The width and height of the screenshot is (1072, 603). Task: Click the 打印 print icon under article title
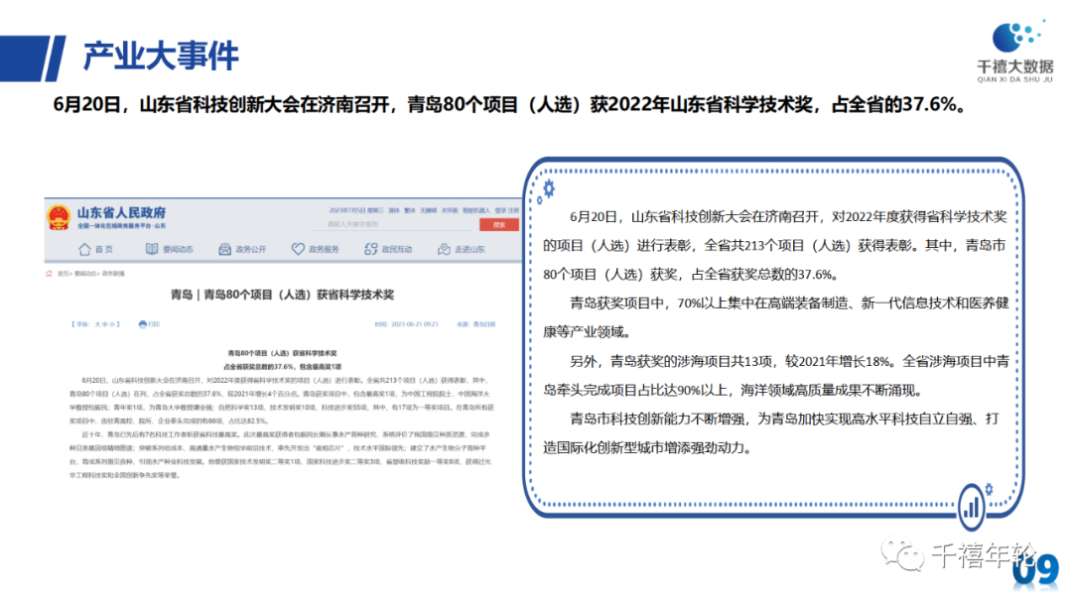(142, 324)
